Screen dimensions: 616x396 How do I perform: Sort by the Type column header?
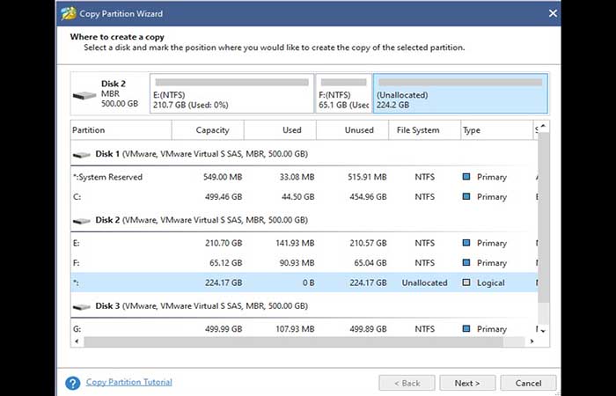click(x=496, y=130)
